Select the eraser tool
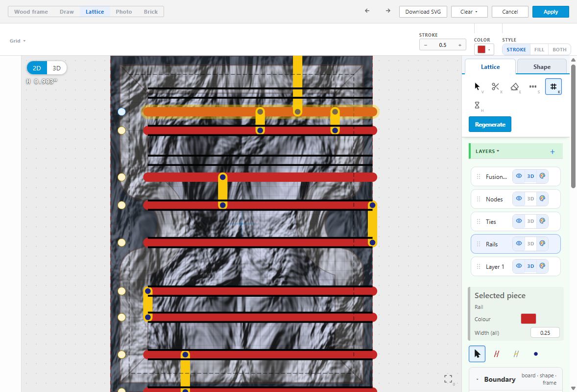Image resolution: width=577 pixels, height=392 pixels. [515, 87]
